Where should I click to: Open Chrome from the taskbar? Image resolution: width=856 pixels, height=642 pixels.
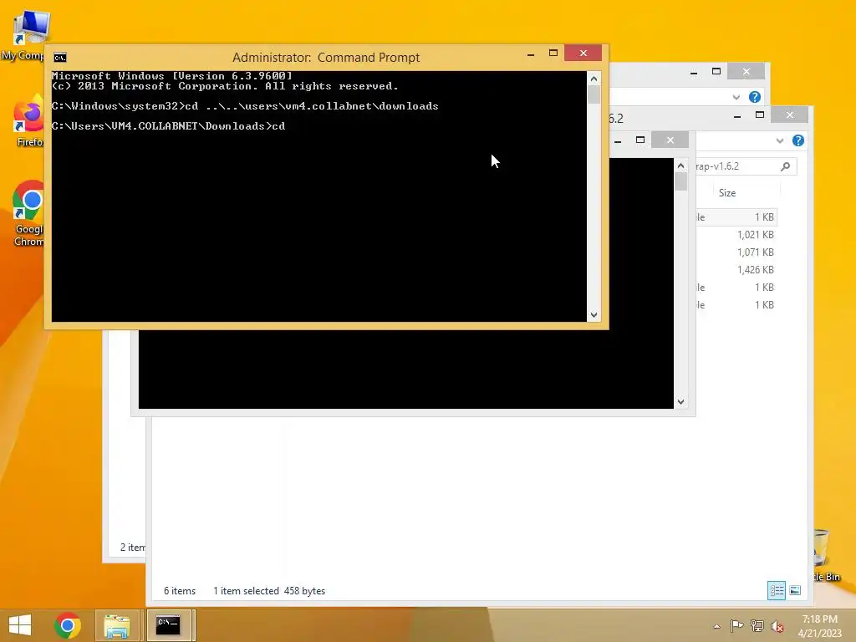68,625
